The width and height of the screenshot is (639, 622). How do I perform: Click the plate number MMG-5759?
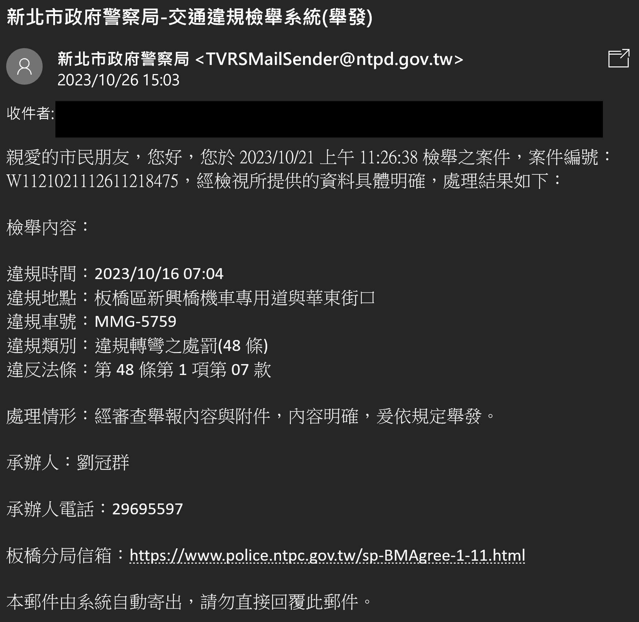pyautogui.click(x=135, y=322)
